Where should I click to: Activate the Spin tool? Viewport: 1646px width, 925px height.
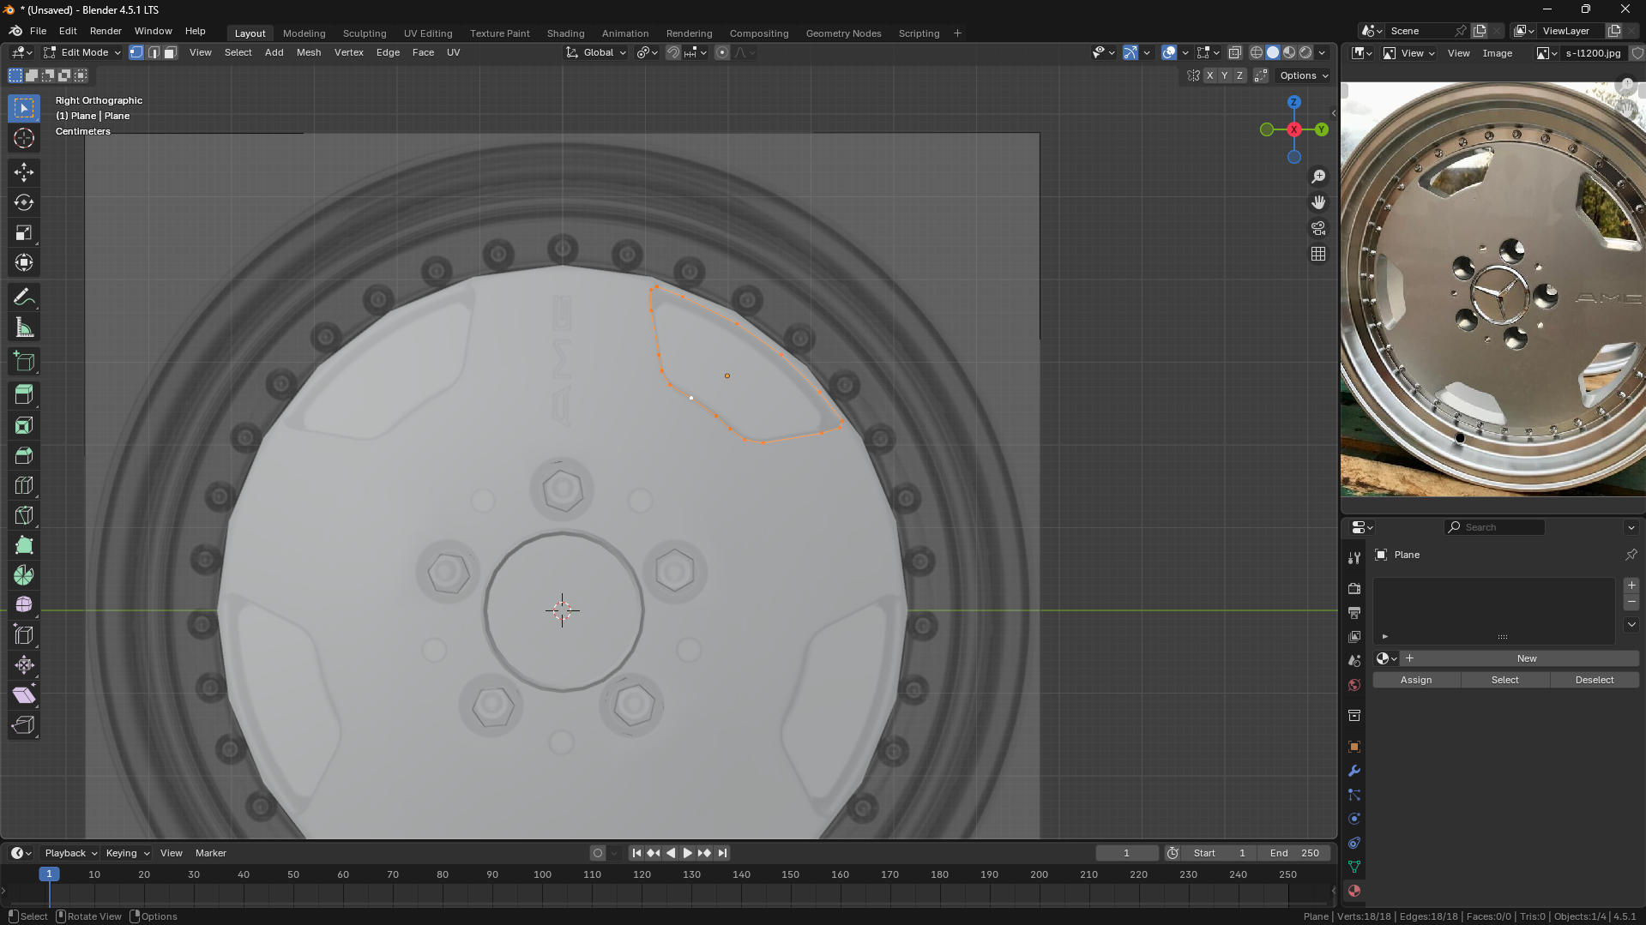(24, 575)
